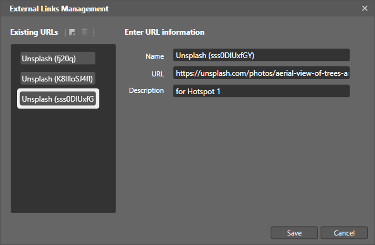
Task: Select the Unsplash (sss0DIUxfG entry
Action: (58, 99)
